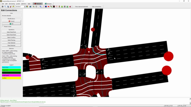Select the inspect mode magnifier icon
The height and width of the screenshot is (107, 191).
click(41, 7)
